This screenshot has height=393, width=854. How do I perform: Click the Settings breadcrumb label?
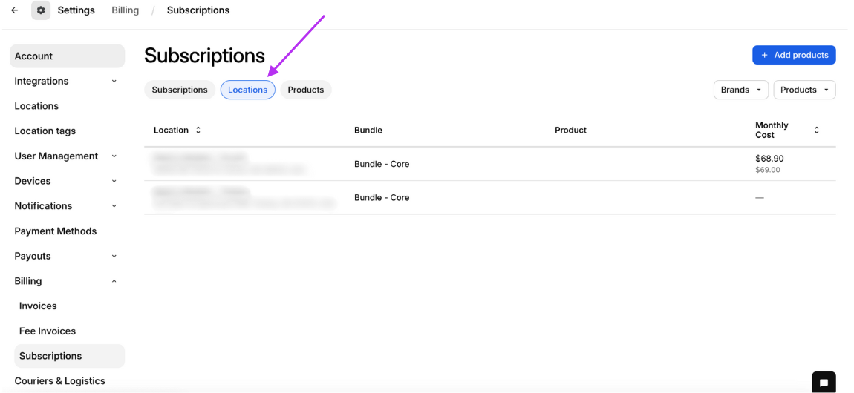coord(76,10)
